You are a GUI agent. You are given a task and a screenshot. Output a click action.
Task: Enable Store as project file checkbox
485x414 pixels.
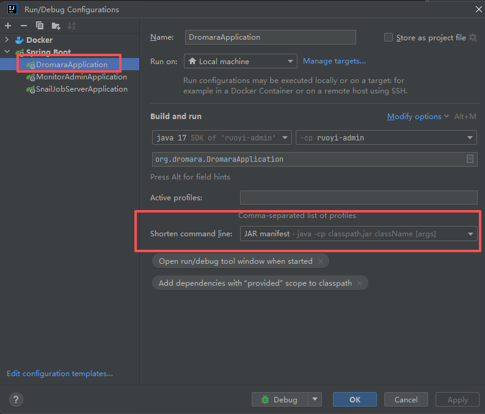[x=388, y=37]
